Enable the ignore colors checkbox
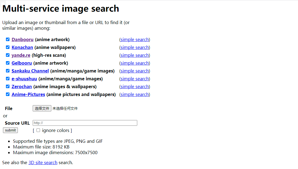 pos(38,130)
